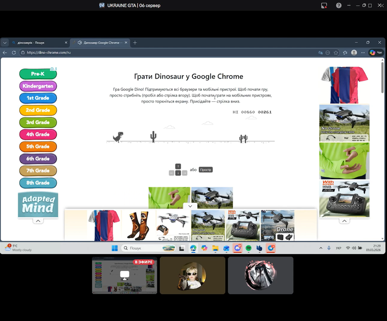Show hidden system tray icons

pyautogui.click(x=321, y=248)
